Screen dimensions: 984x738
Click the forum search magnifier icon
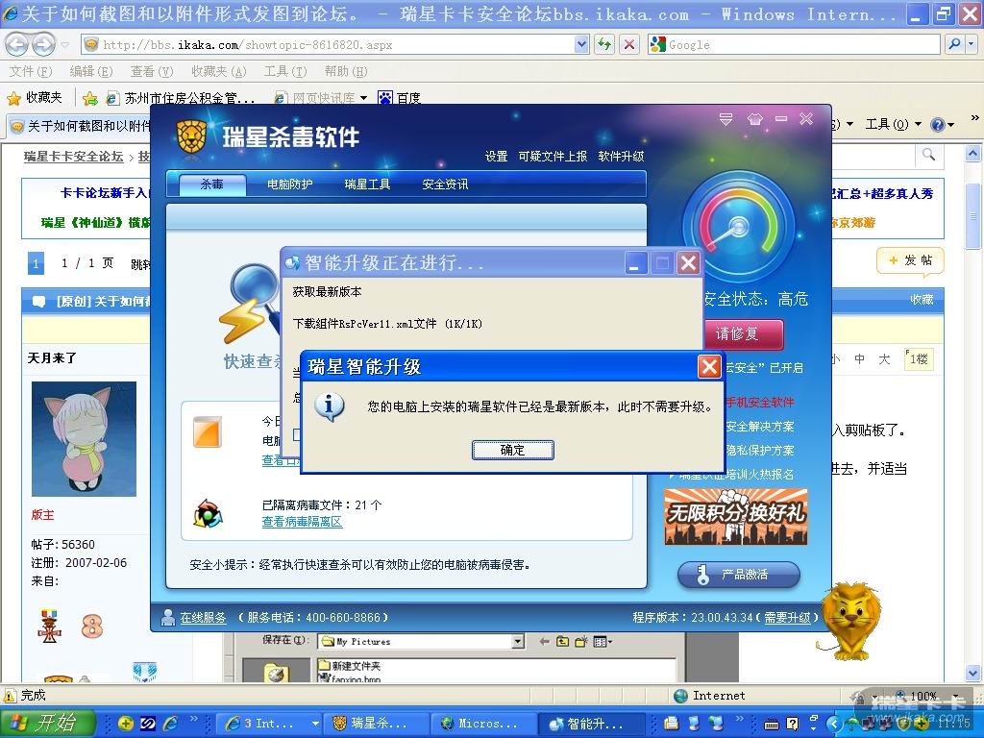coord(929,154)
